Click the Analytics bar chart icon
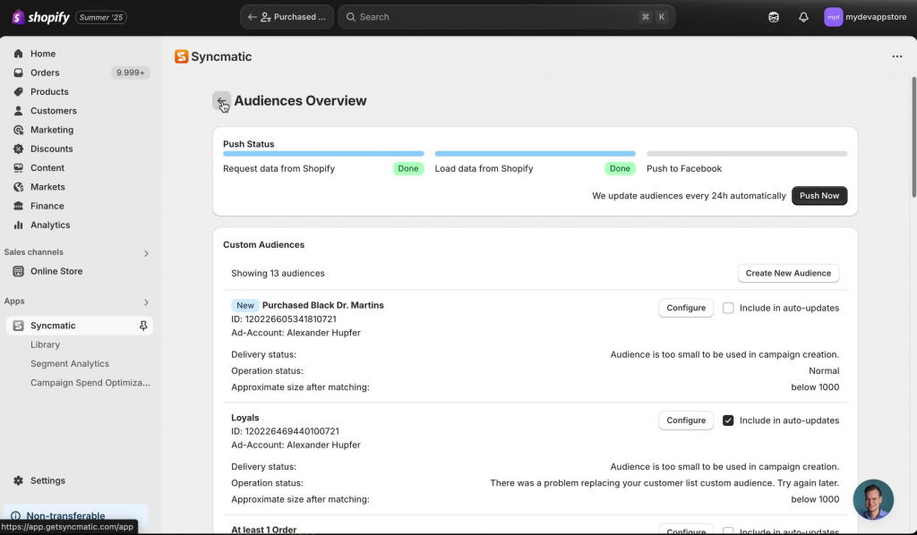917x535 pixels. 18,225
